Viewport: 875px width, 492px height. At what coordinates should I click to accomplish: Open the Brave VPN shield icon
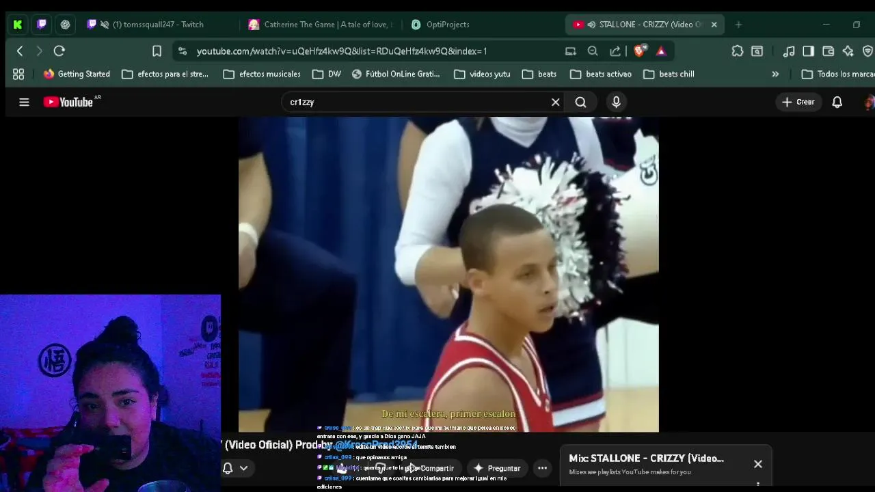(x=867, y=51)
